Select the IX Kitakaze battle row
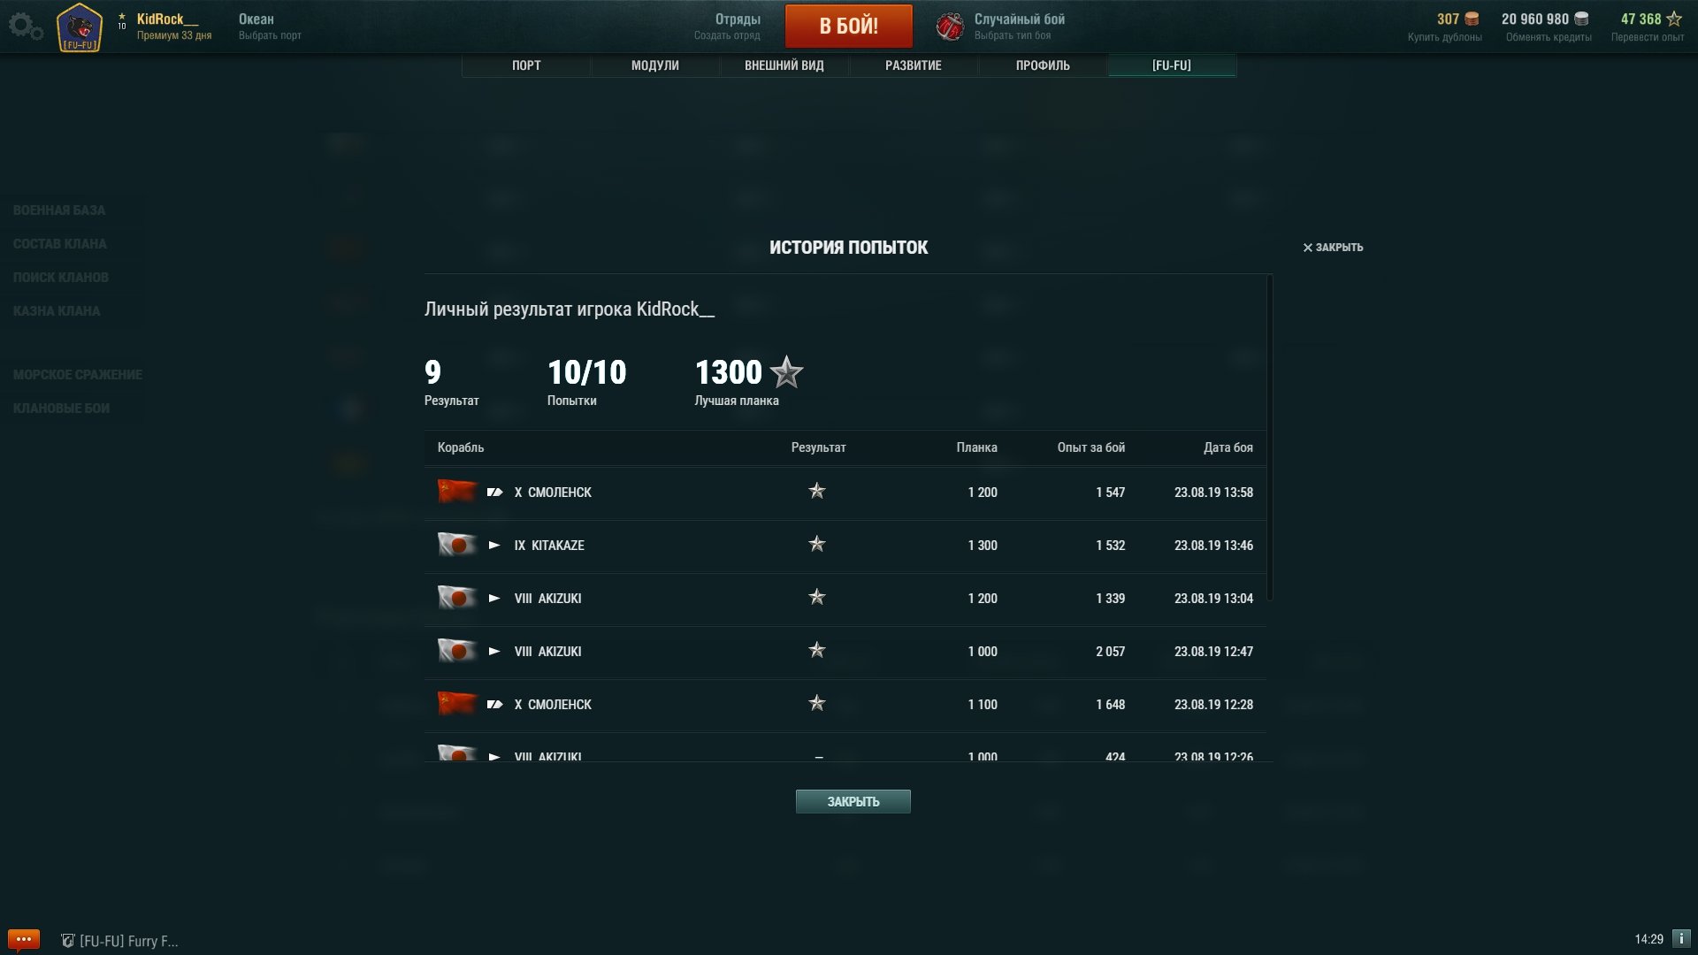Screen dimensions: 1698x955 (845, 546)
